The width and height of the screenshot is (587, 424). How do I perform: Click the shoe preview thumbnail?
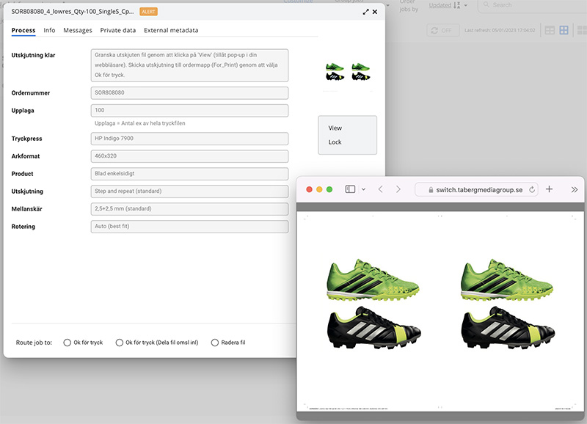348,70
